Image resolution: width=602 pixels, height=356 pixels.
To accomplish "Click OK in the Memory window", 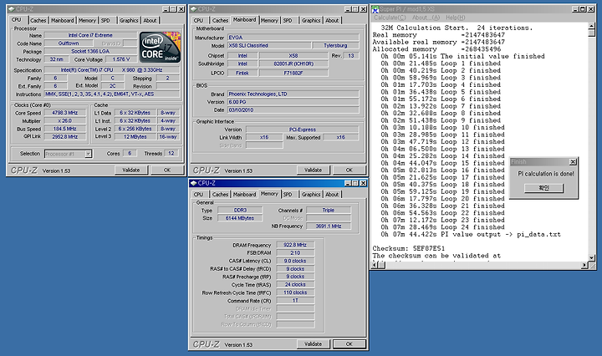I will pyautogui.click(x=349, y=344).
